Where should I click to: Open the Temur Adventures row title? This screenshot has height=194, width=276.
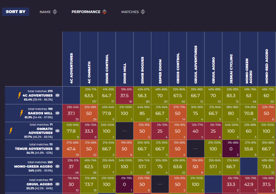(x=34, y=149)
